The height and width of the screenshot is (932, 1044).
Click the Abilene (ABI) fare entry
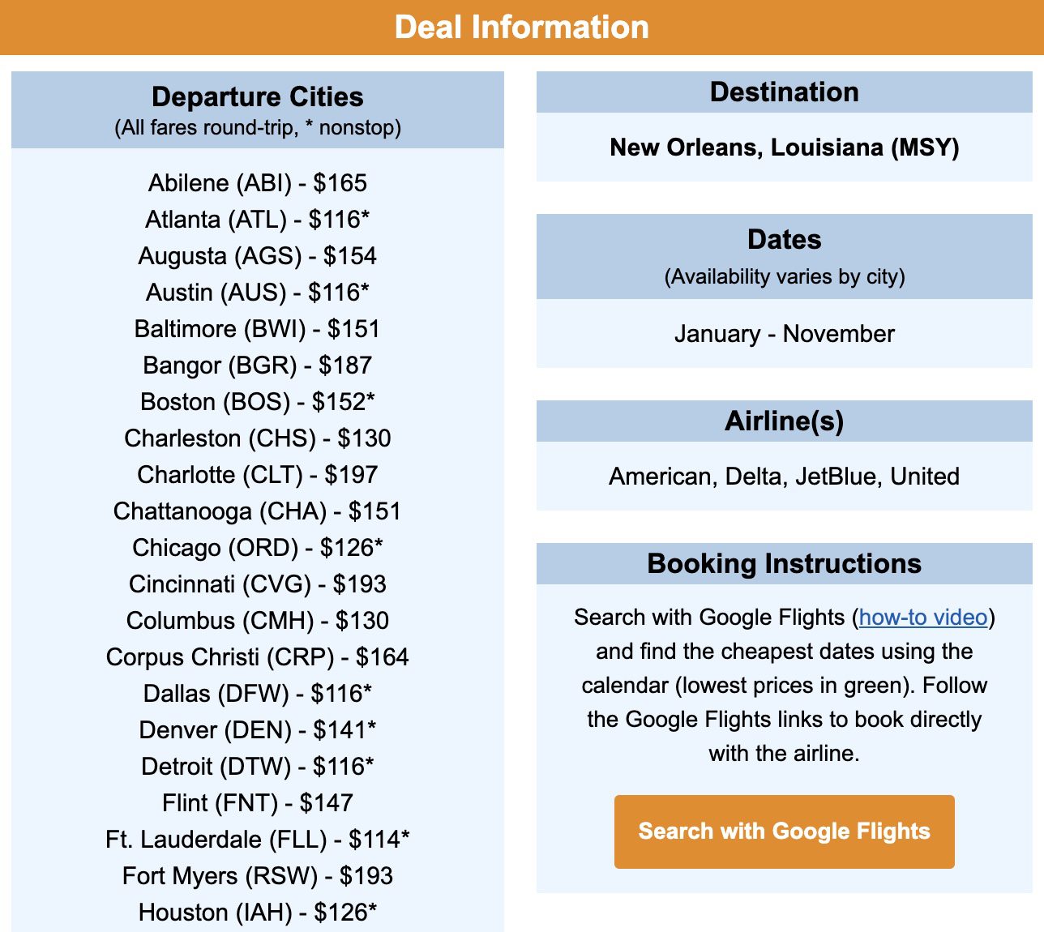click(257, 183)
